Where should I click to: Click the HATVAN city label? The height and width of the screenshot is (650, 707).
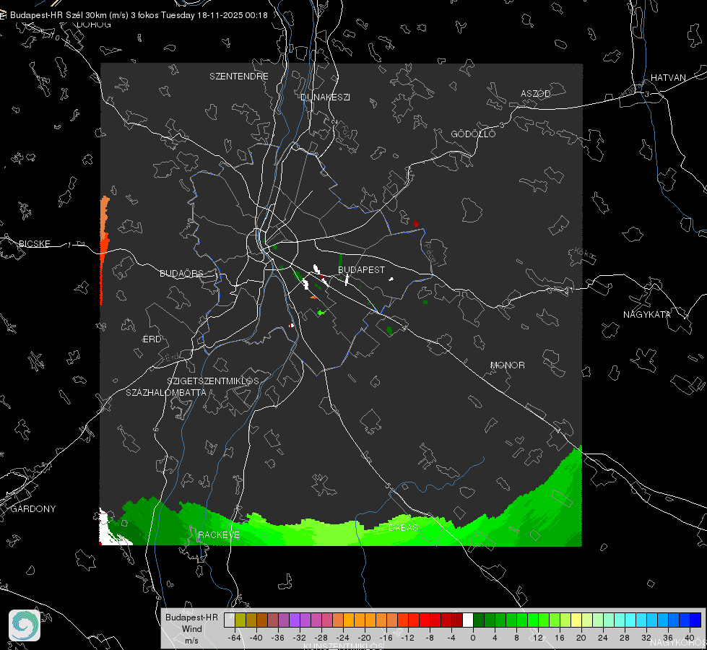(668, 77)
